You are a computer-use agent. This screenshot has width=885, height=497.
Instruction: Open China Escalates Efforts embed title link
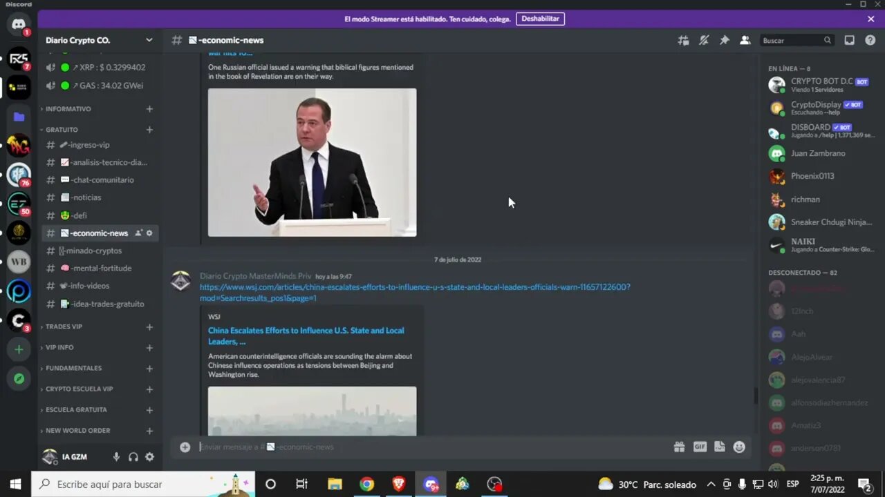coord(306,336)
